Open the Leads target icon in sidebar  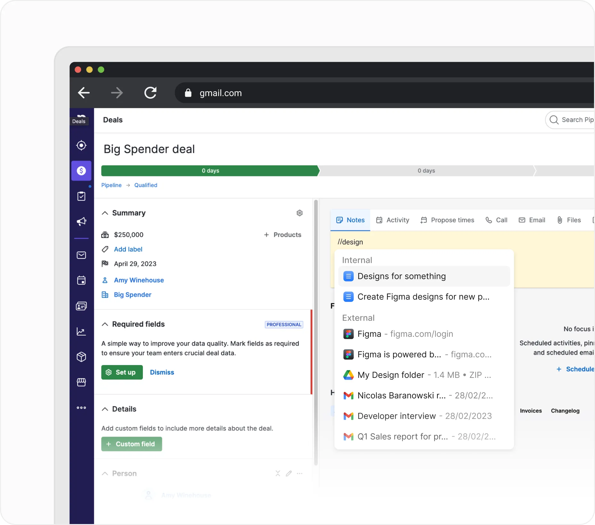(81, 146)
